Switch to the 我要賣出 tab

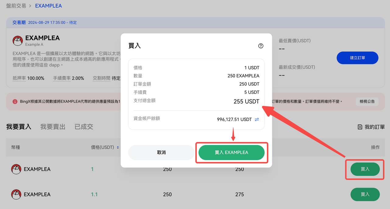53,127
